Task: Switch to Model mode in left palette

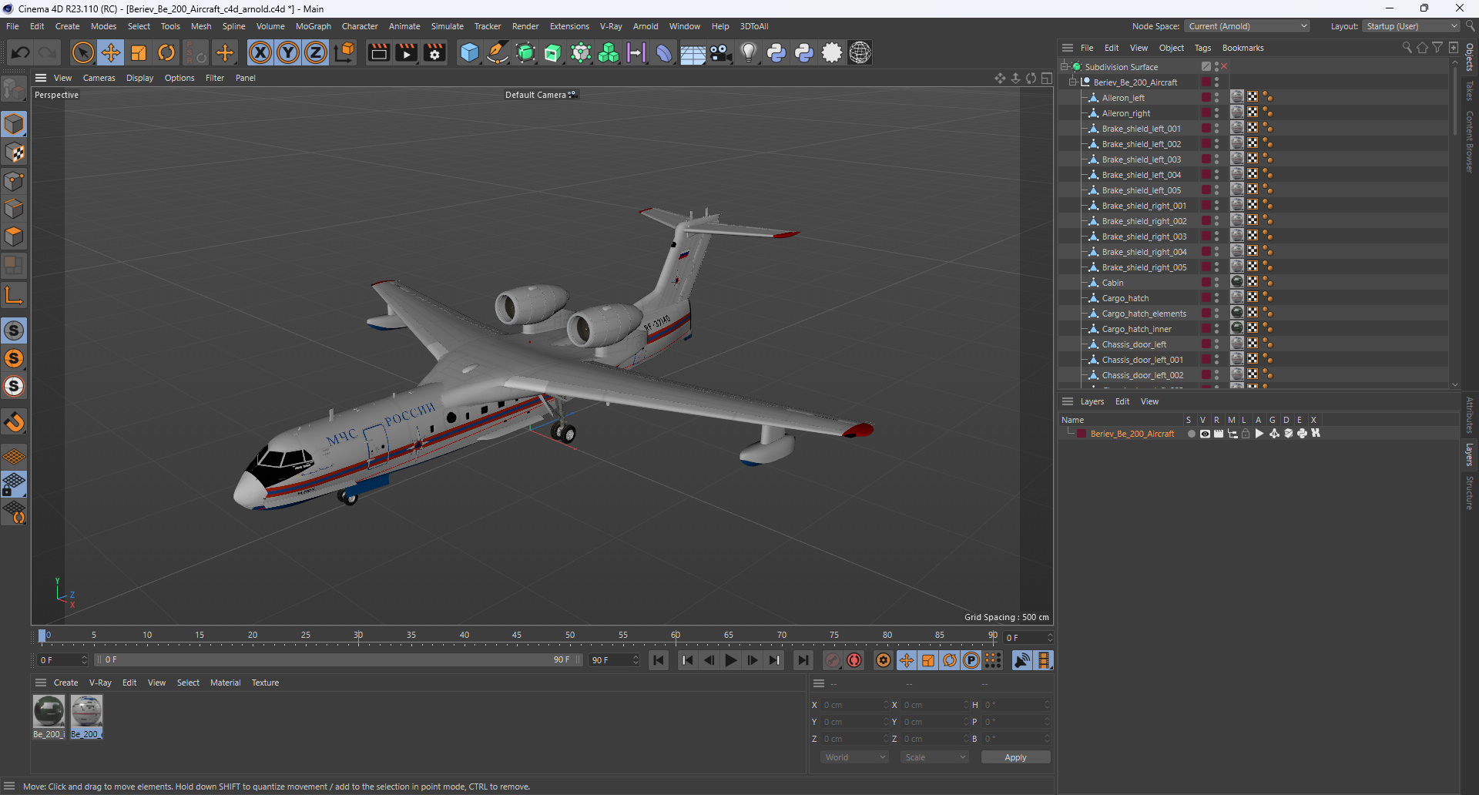Action: pos(14,124)
